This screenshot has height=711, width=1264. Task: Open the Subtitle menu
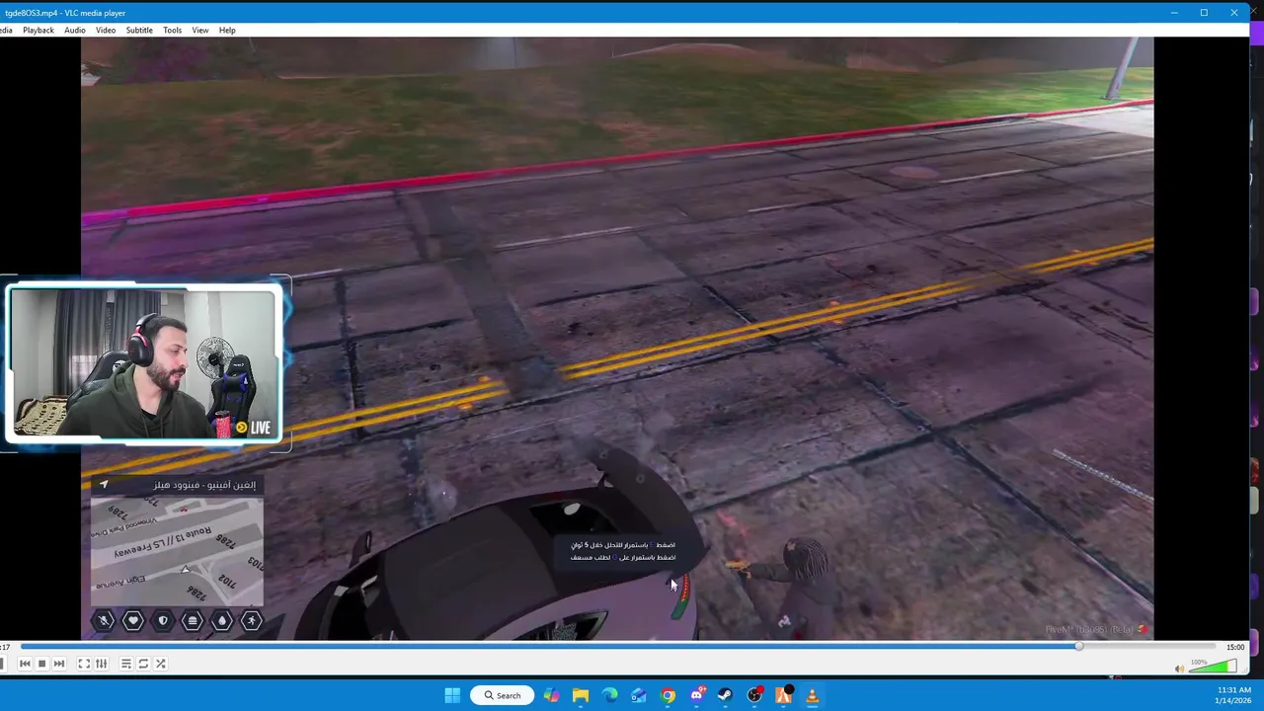[139, 30]
